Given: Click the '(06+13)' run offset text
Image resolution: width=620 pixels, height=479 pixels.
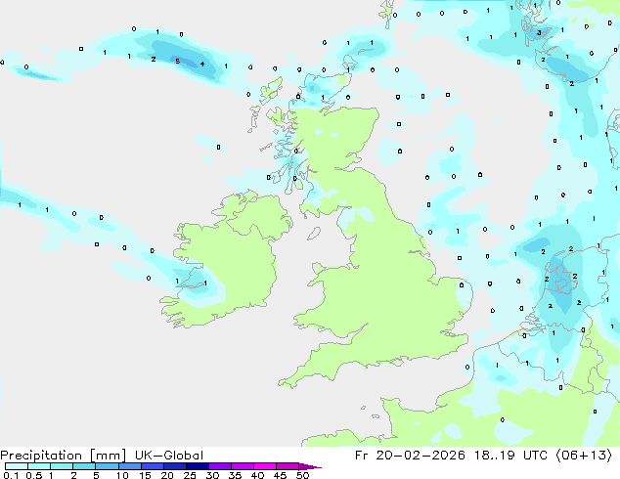Looking at the screenshot, I should (585, 456).
